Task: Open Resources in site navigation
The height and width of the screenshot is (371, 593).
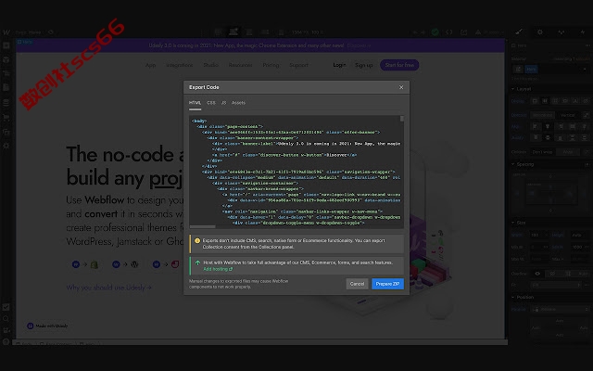Action: coord(240,65)
